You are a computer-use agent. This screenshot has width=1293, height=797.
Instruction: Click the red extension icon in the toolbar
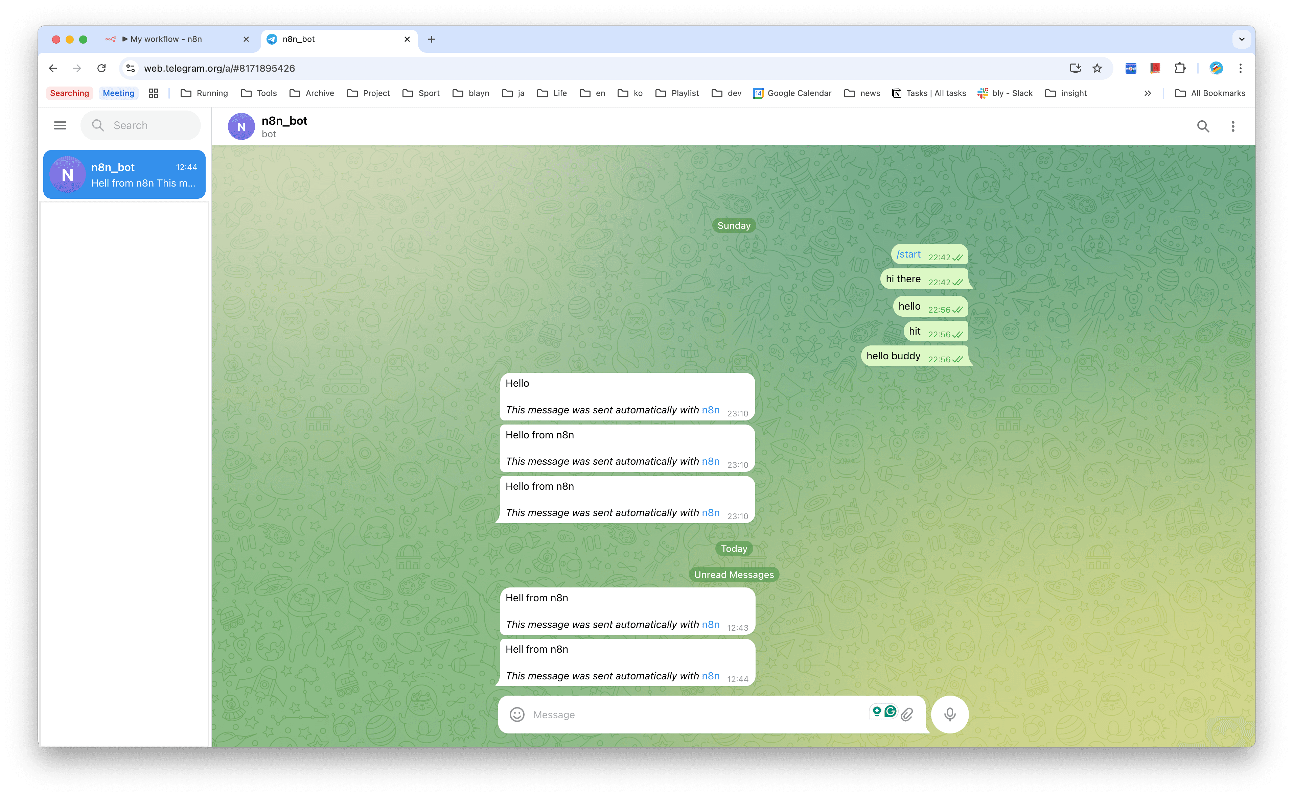pos(1155,68)
